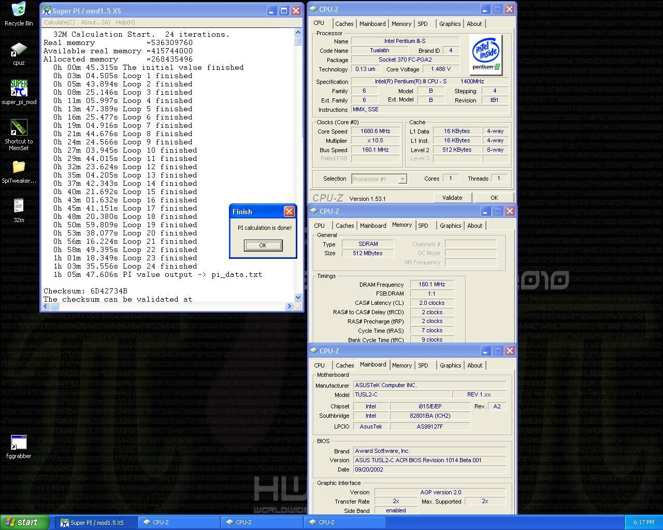
Task: Click Super PI vertical scrollbar up arrow
Action: point(298,33)
